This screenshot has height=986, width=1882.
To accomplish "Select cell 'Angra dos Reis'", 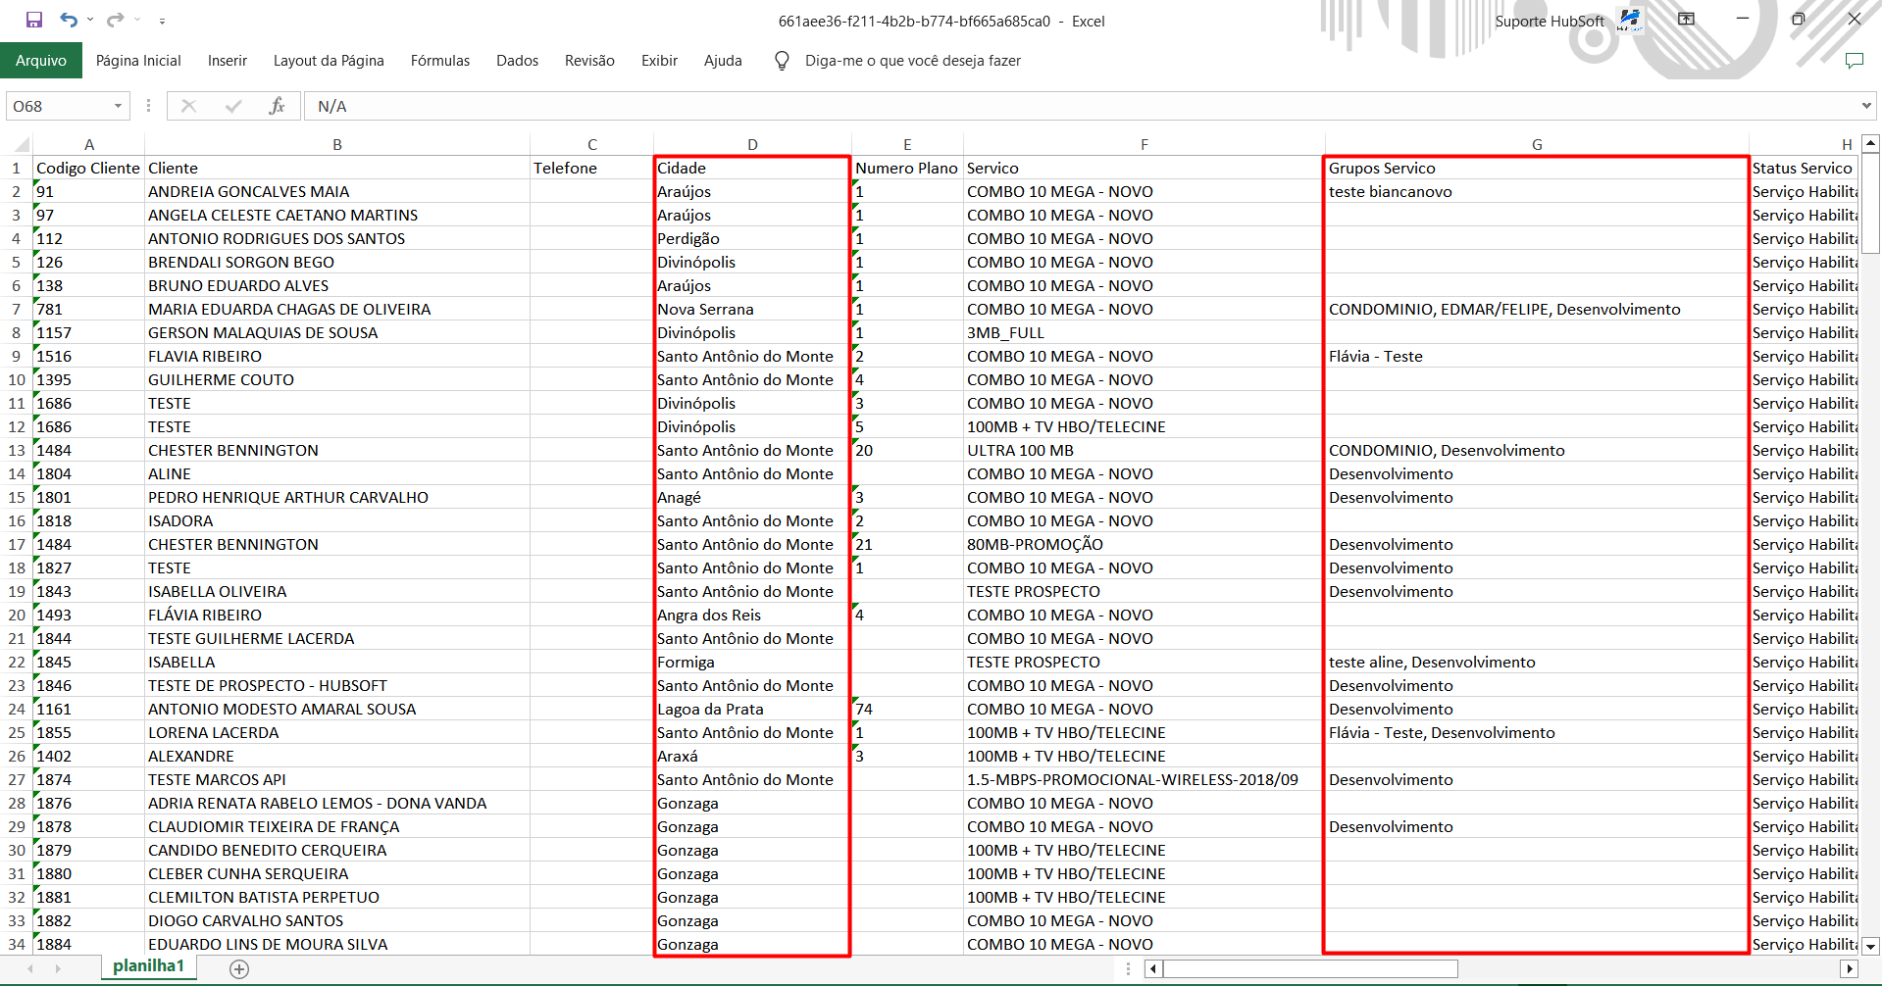I will point(752,615).
